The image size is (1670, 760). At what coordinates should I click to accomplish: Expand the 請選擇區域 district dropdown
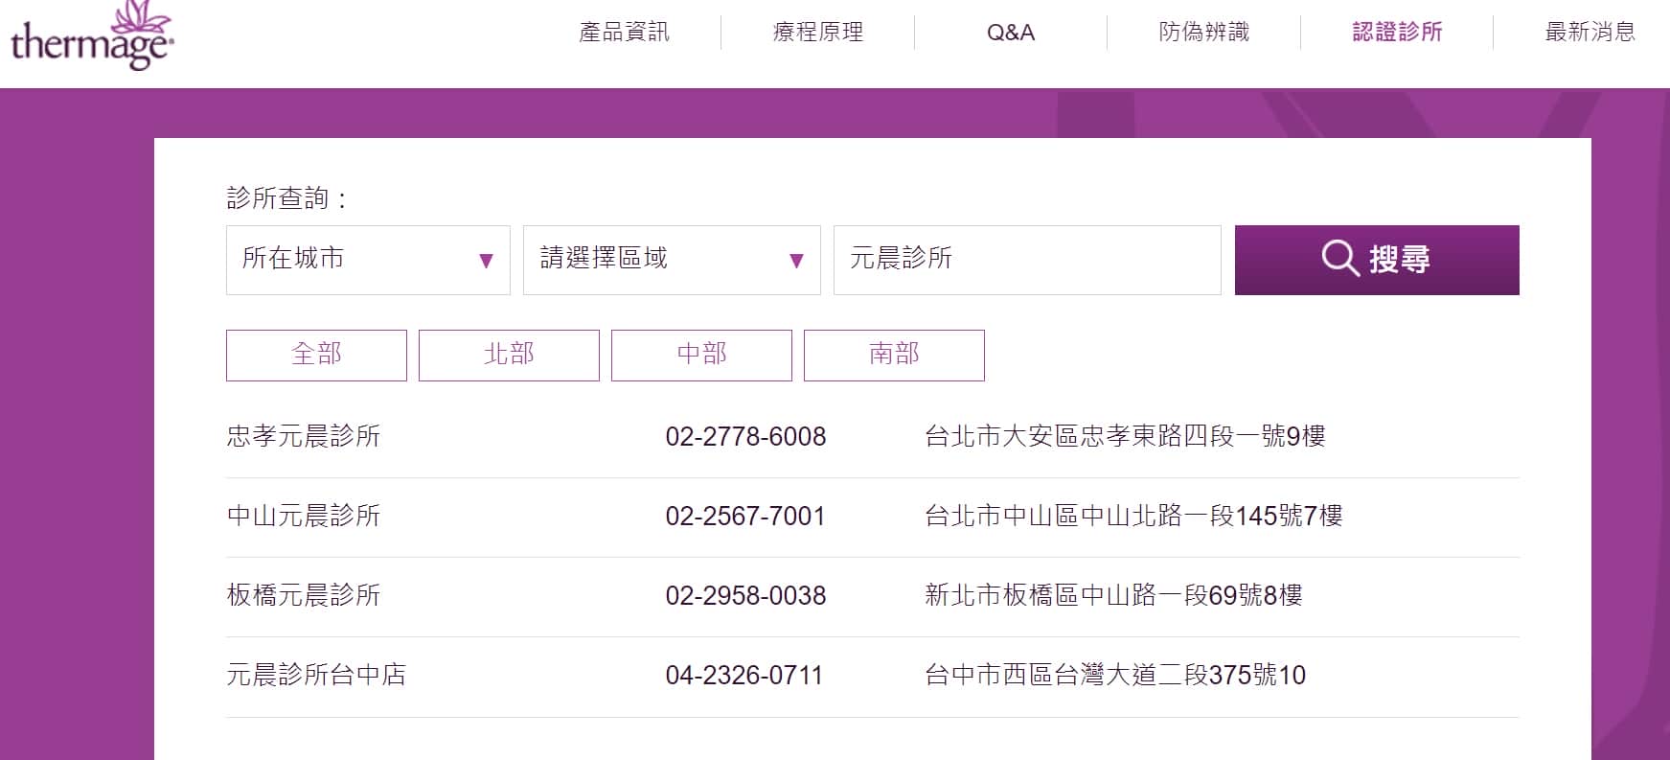point(672,260)
